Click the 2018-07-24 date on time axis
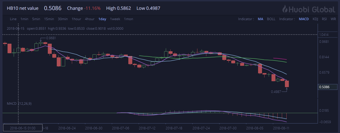 [x=201, y=128]
